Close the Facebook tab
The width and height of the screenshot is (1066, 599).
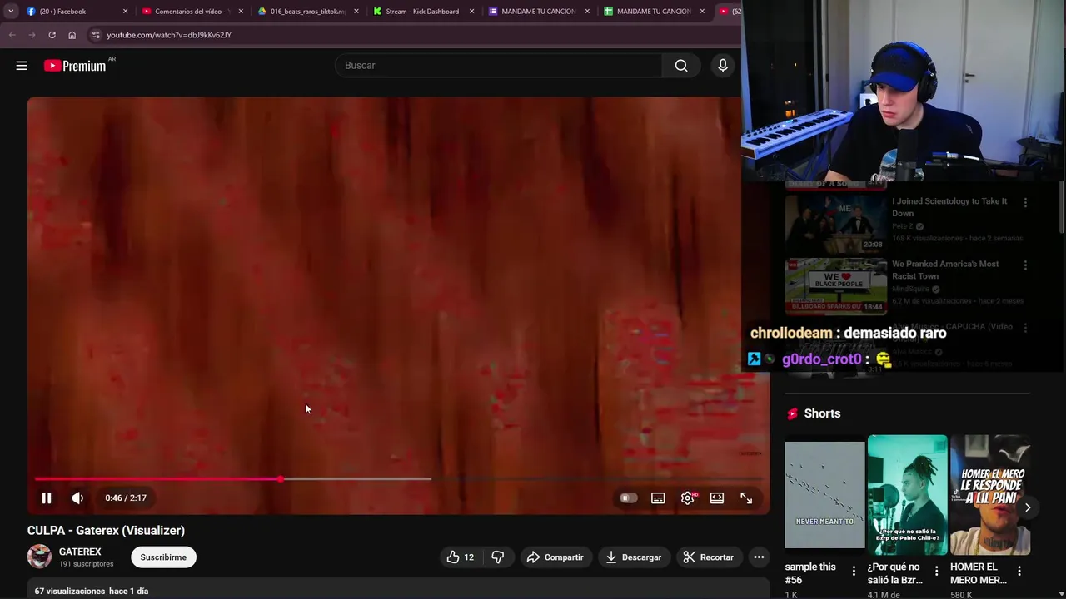coord(126,12)
